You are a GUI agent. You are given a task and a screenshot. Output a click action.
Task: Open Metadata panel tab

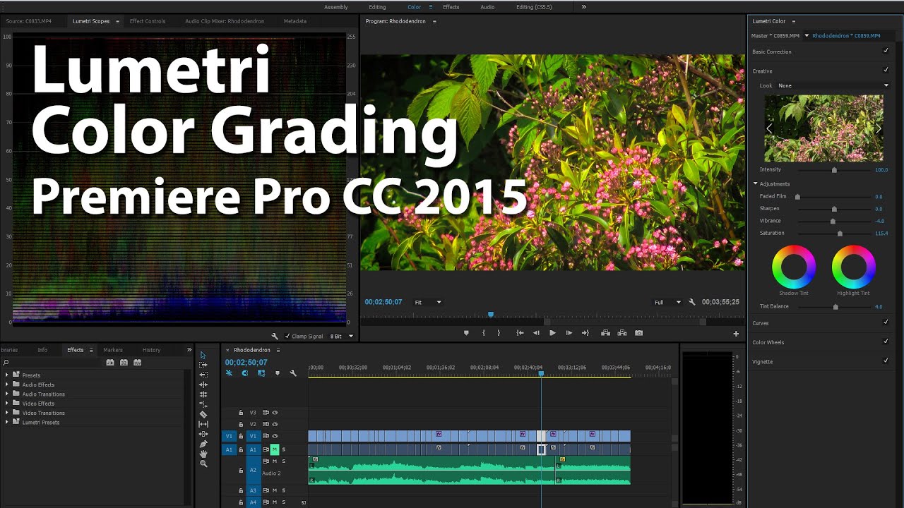pyautogui.click(x=295, y=21)
